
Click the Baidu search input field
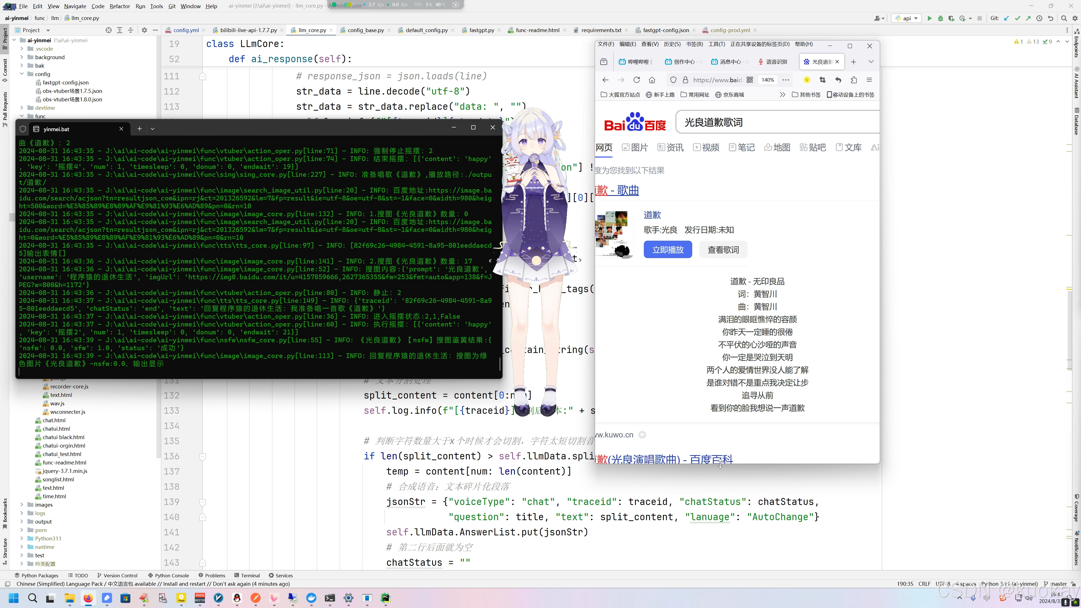pyautogui.click(x=776, y=122)
